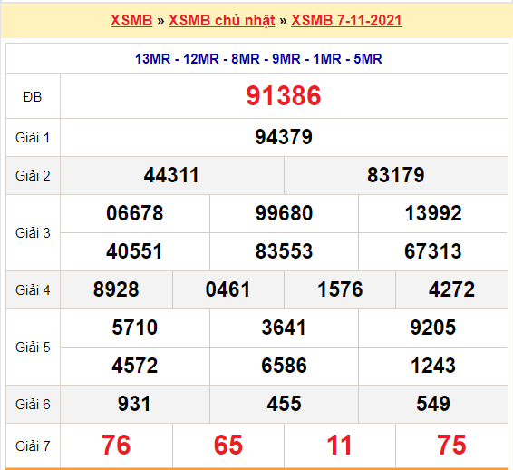Select Giải 7 red number 75
Image resolution: width=513 pixels, height=470 pixels.
tap(451, 446)
